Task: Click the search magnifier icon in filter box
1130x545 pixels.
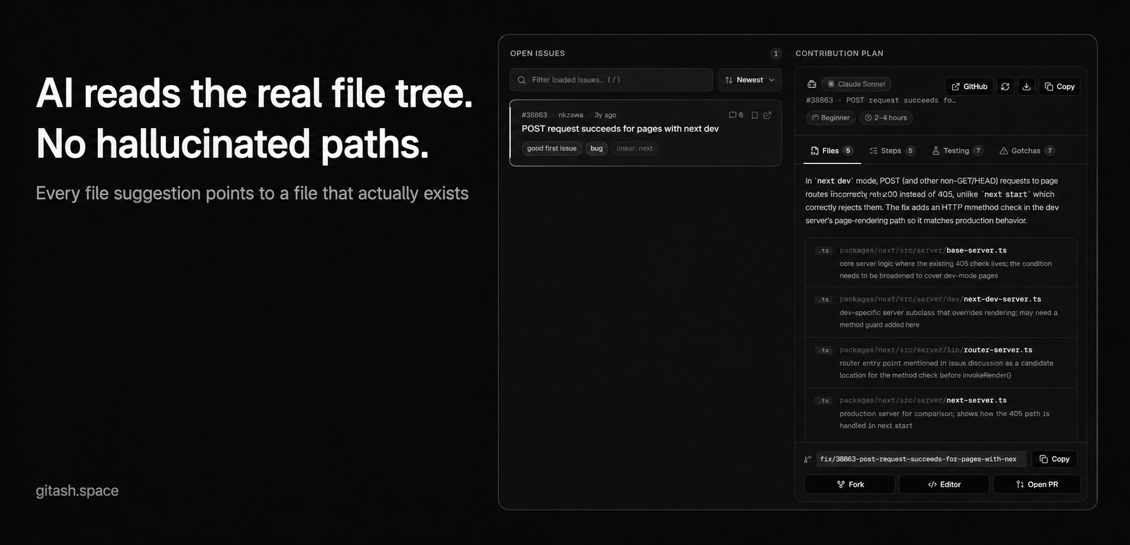Action: pyautogui.click(x=521, y=80)
